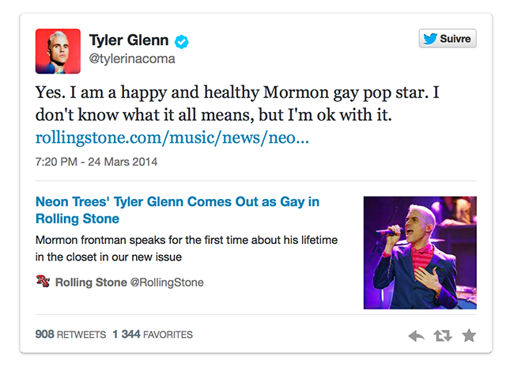
Task: Click Tyler Glenn's profile avatar
Action: pos(58,51)
